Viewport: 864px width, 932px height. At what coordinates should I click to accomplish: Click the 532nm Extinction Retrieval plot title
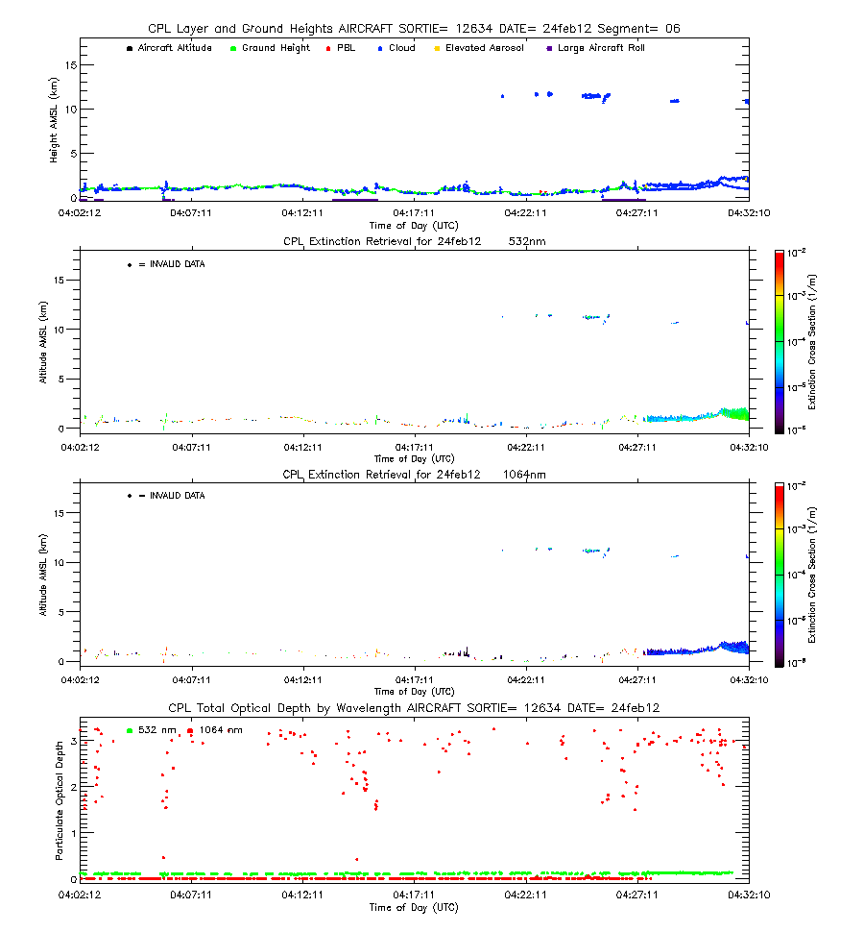(415, 241)
